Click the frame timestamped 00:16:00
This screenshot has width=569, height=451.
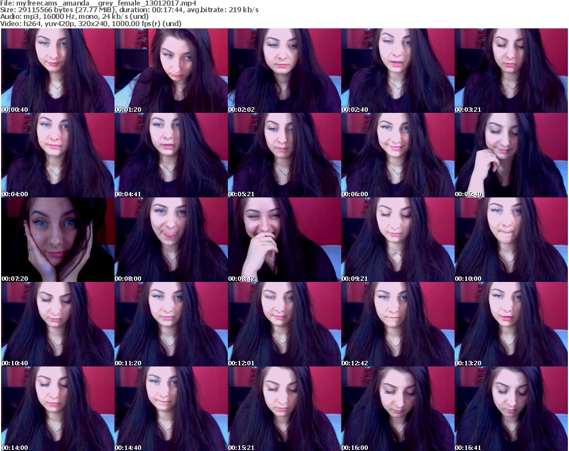pyautogui.click(x=398, y=409)
